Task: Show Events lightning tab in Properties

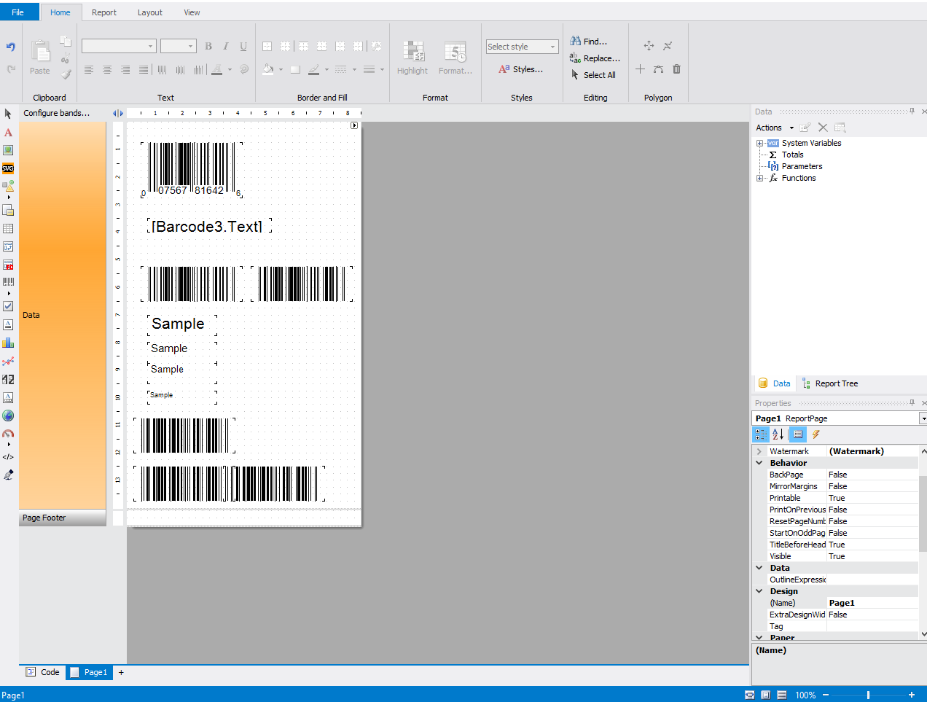Action: pos(816,434)
